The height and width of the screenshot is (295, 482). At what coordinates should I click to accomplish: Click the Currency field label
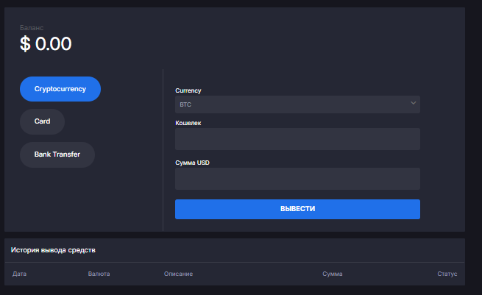point(188,90)
